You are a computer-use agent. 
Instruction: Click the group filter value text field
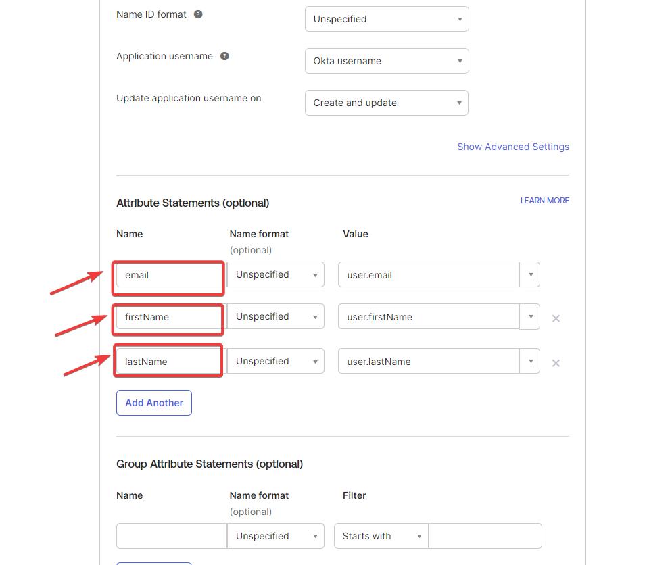[485, 536]
